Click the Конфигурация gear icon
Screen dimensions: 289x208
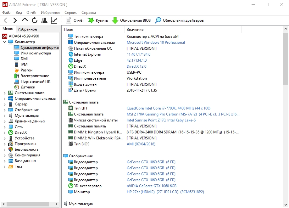pyautogui.click(x=11, y=155)
